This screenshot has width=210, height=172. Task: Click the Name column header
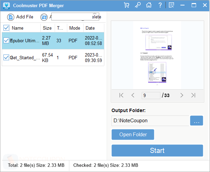18,28
